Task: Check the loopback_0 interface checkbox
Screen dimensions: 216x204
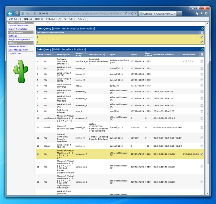Action: (x=202, y=61)
